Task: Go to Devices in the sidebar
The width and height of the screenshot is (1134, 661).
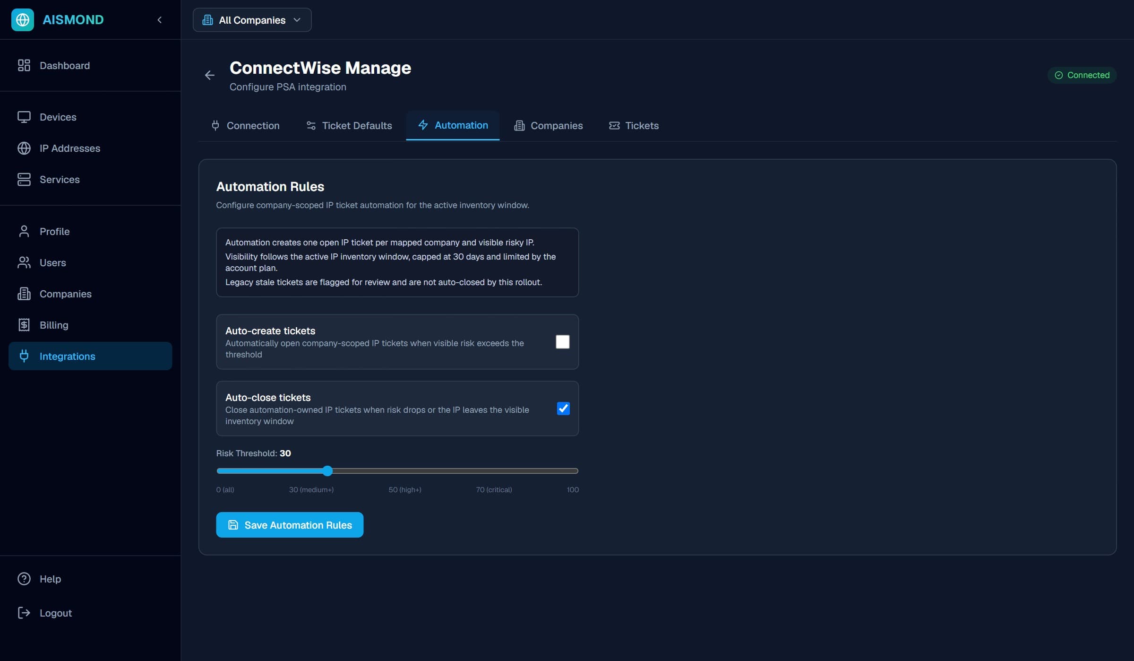Action: tap(90, 117)
